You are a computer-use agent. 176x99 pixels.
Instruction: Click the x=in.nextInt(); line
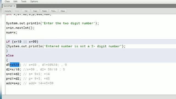click(x=20, y=28)
